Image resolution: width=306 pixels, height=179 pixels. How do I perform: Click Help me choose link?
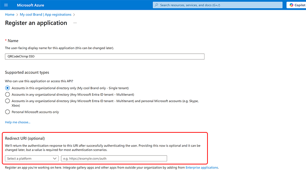click(x=18, y=122)
